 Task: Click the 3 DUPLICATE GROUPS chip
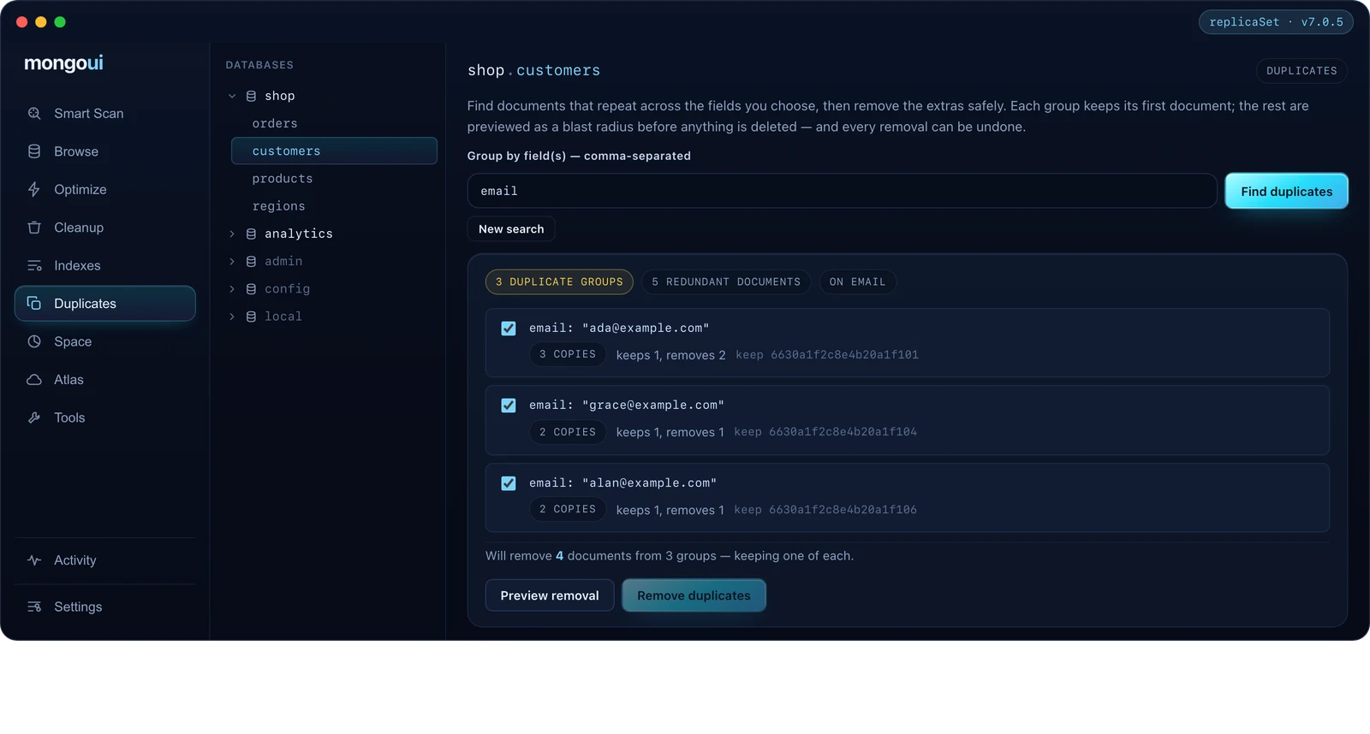[559, 281]
